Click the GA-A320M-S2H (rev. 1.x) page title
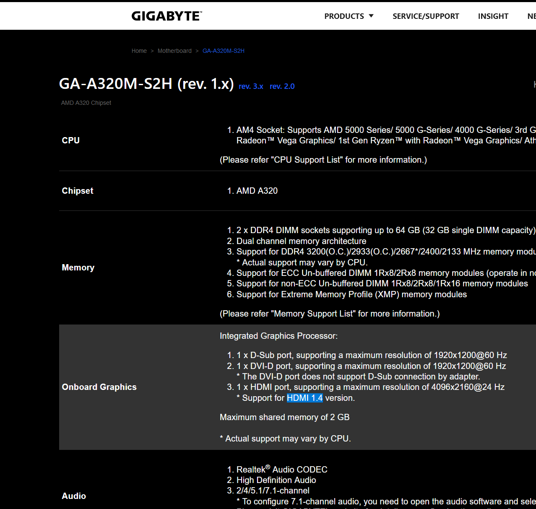 [x=146, y=84]
